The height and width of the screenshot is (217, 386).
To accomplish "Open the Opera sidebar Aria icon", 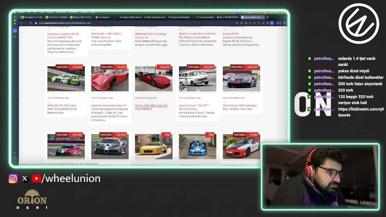I will (x=15, y=31).
